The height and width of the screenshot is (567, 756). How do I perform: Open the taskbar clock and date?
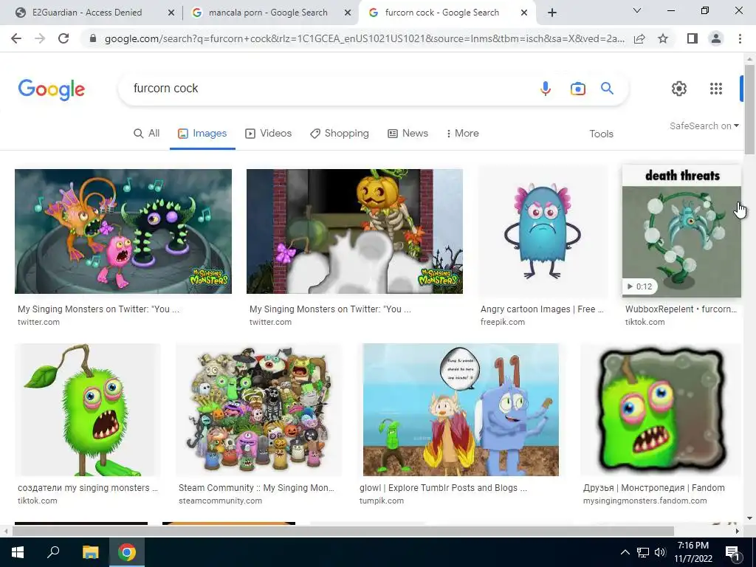click(x=693, y=552)
